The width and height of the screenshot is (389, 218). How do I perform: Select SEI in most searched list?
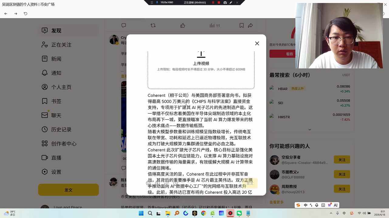click(310, 103)
